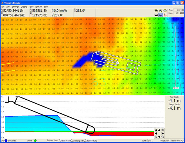Pan profile view down with arrow
Screen dimensions: 185x143
(x=159, y=137)
